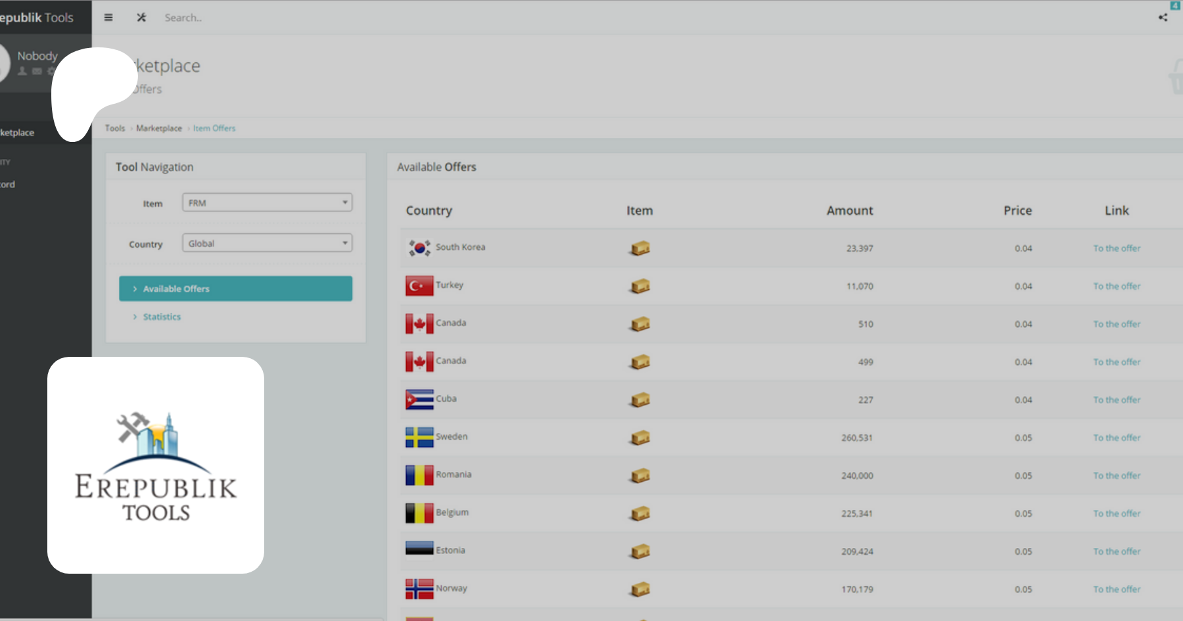Click the Norway flag icon
Screen dimensions: 1183x621
(x=419, y=589)
